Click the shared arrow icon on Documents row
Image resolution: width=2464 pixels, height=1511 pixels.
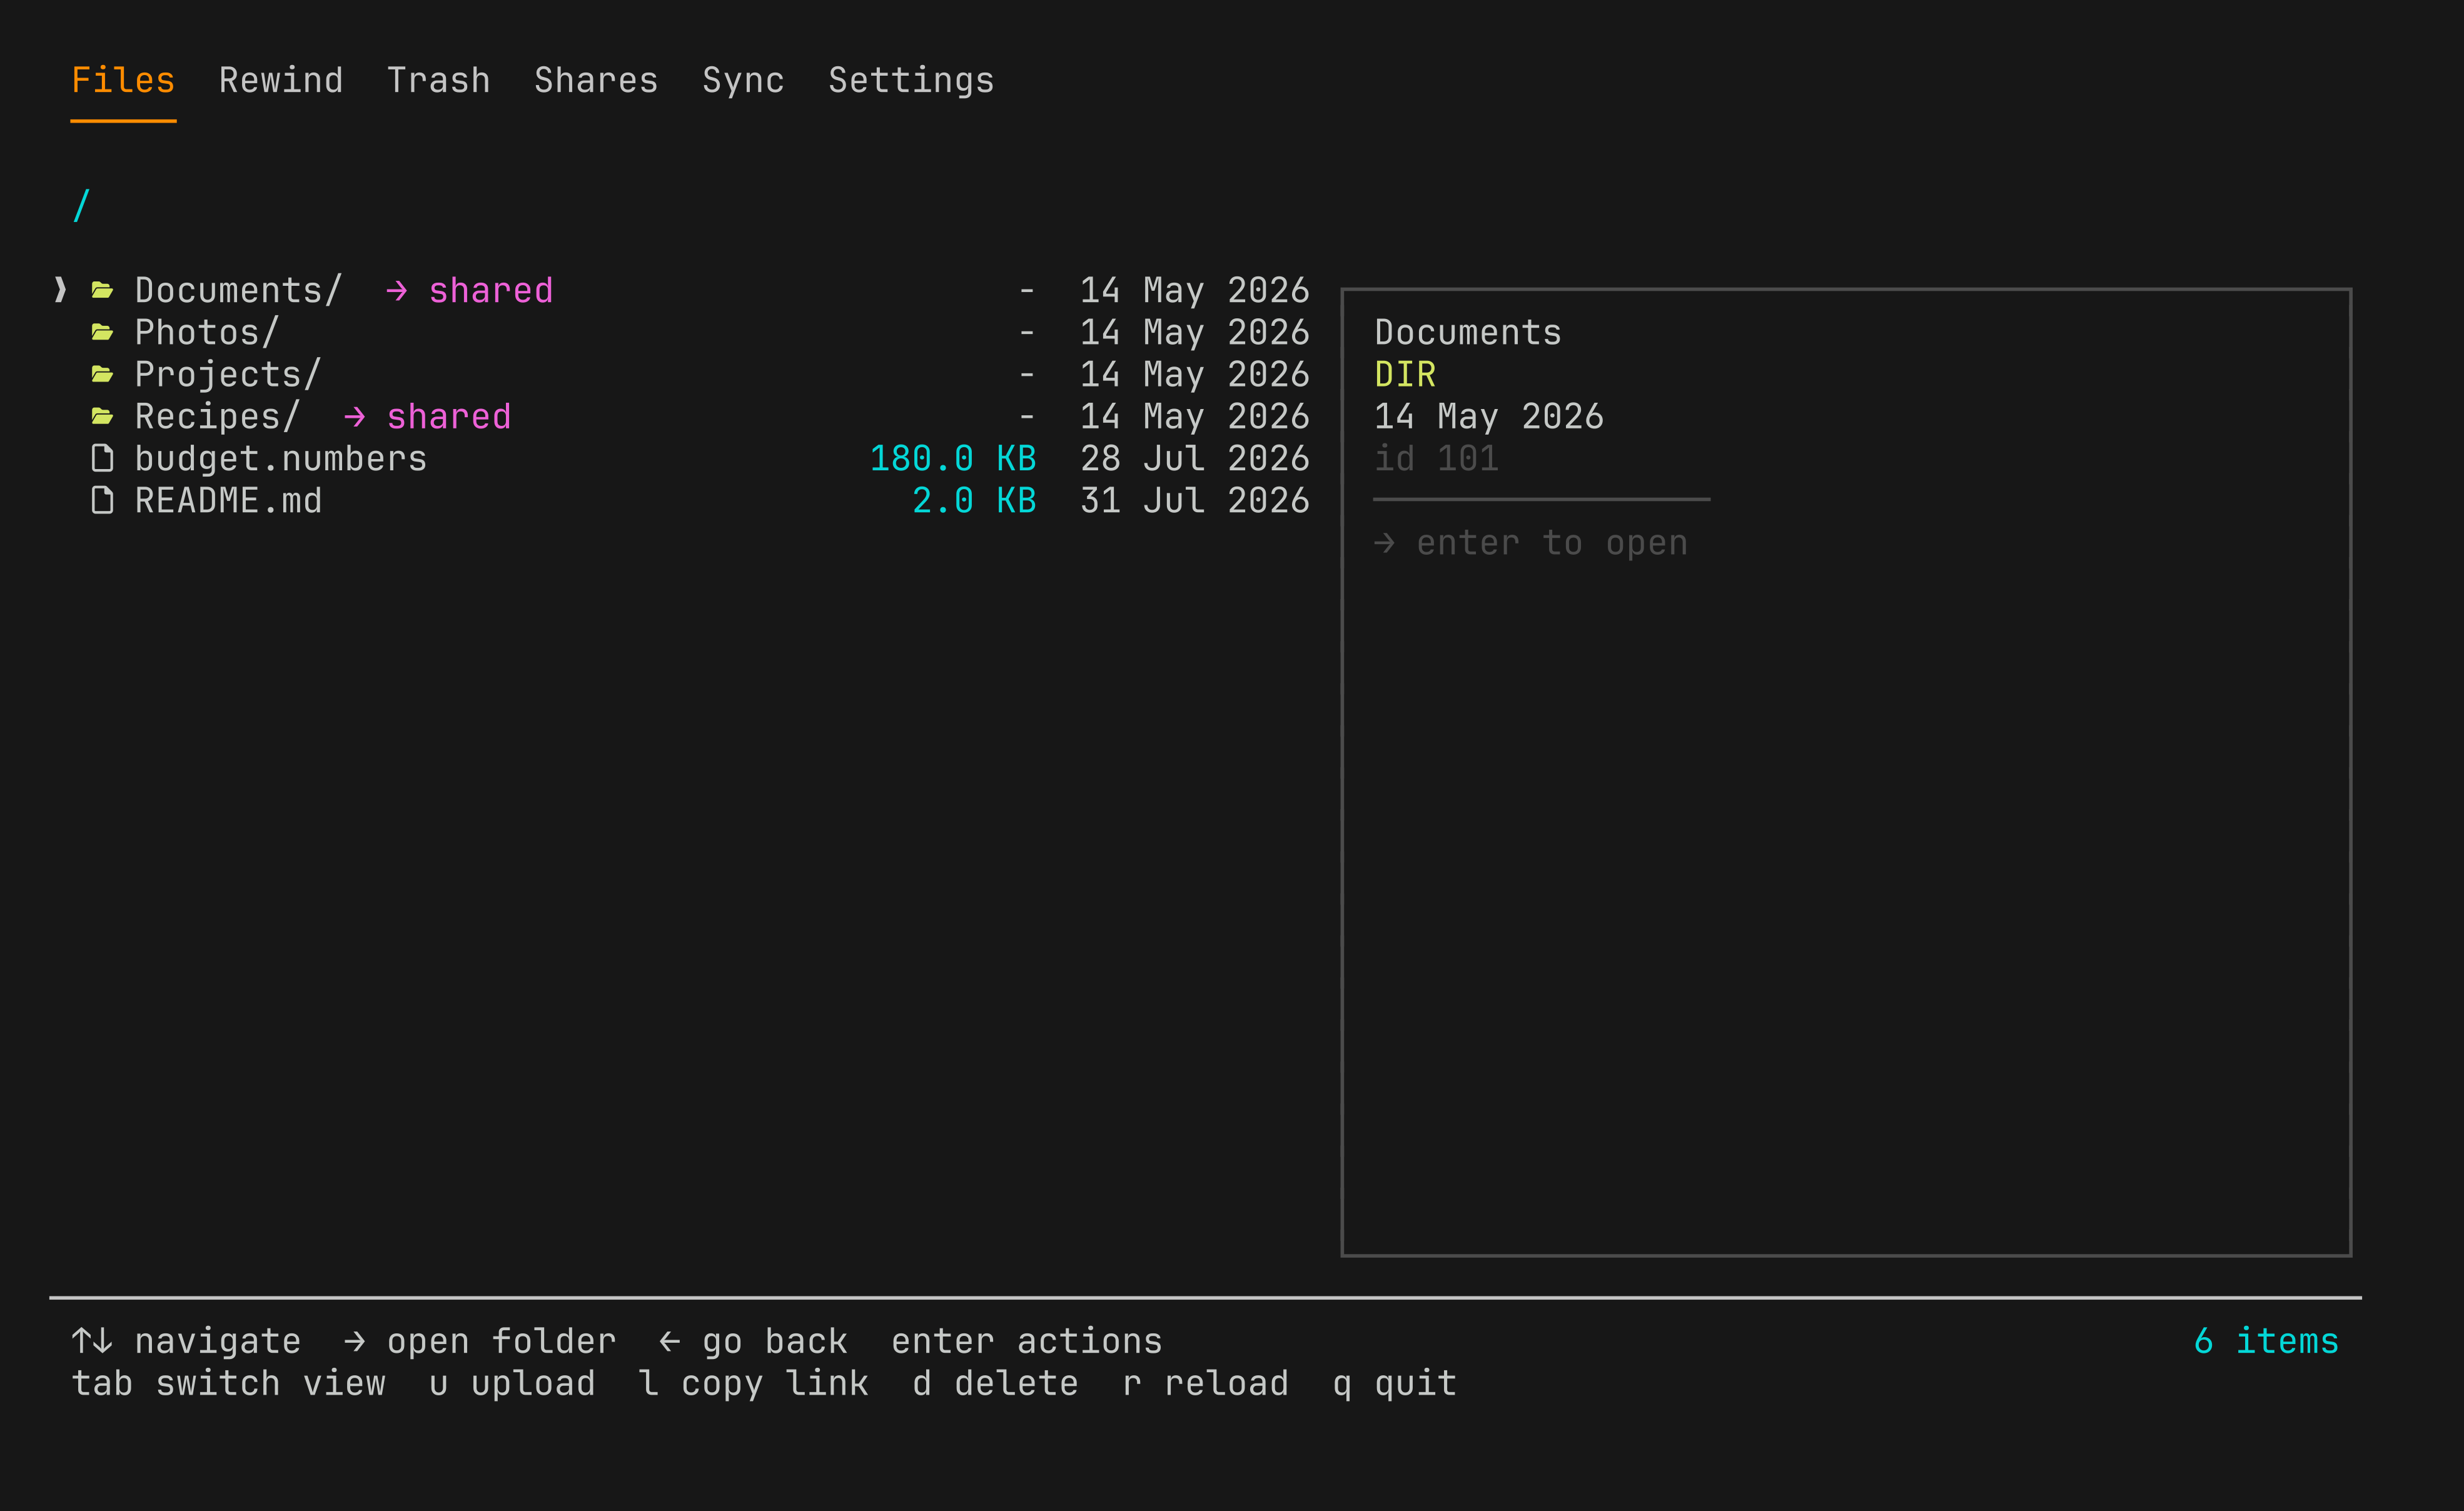click(x=397, y=290)
